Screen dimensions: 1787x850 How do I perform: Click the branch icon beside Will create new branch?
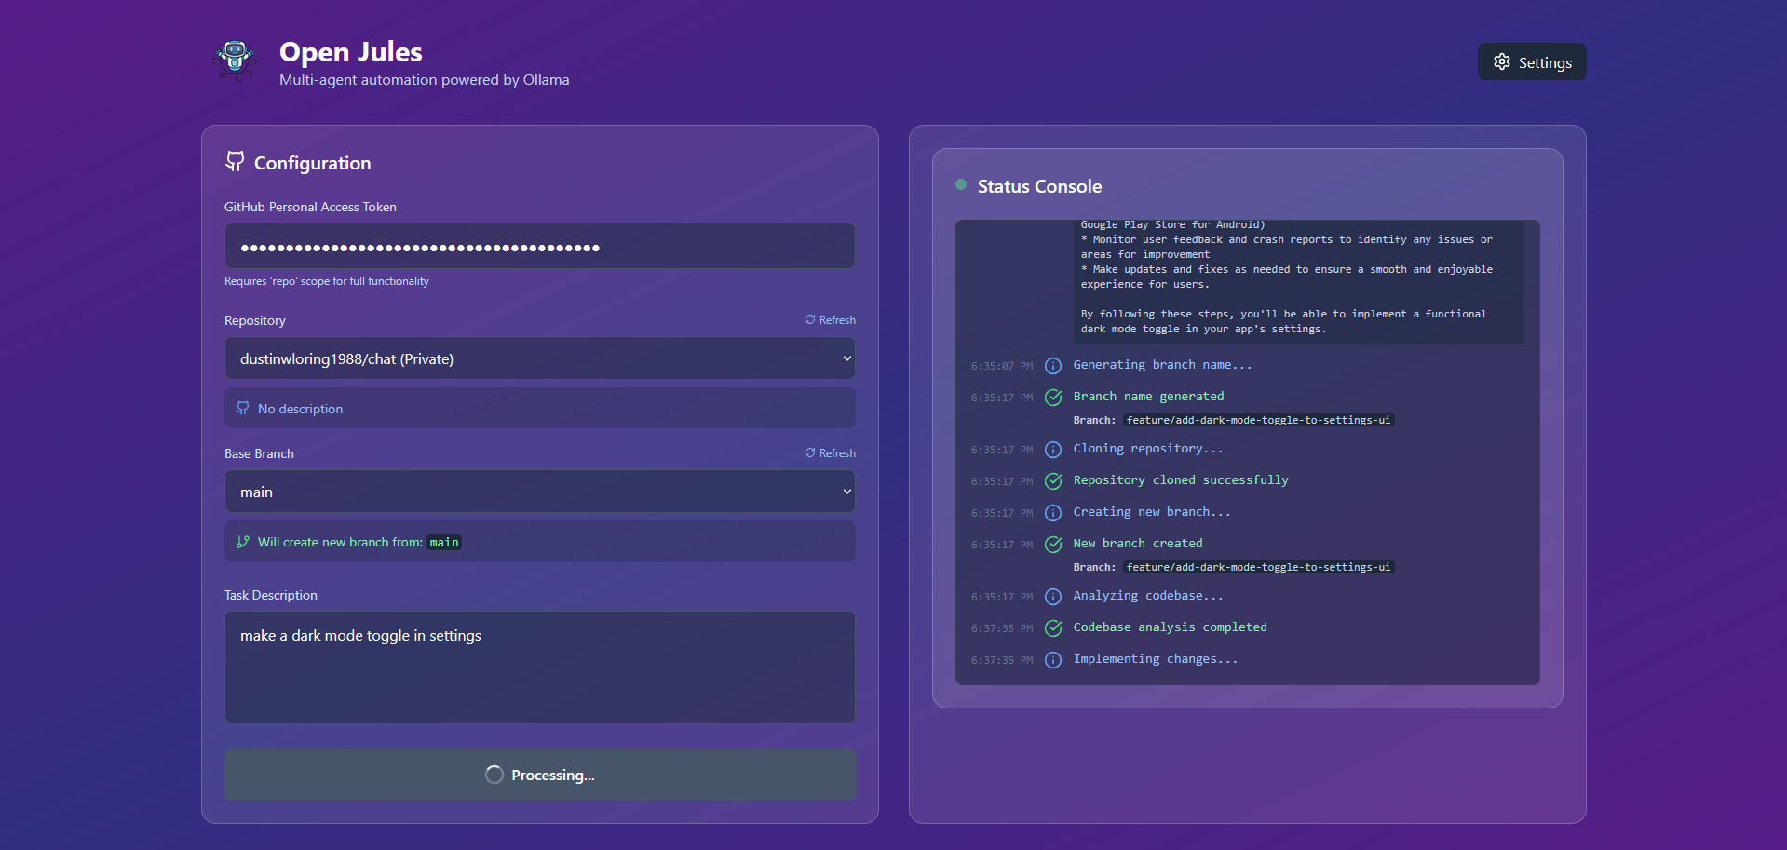point(243,541)
